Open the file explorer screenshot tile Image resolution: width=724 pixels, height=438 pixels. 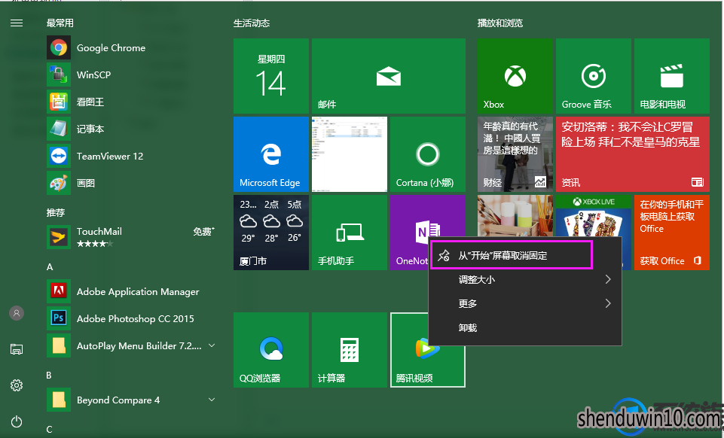[x=350, y=154]
